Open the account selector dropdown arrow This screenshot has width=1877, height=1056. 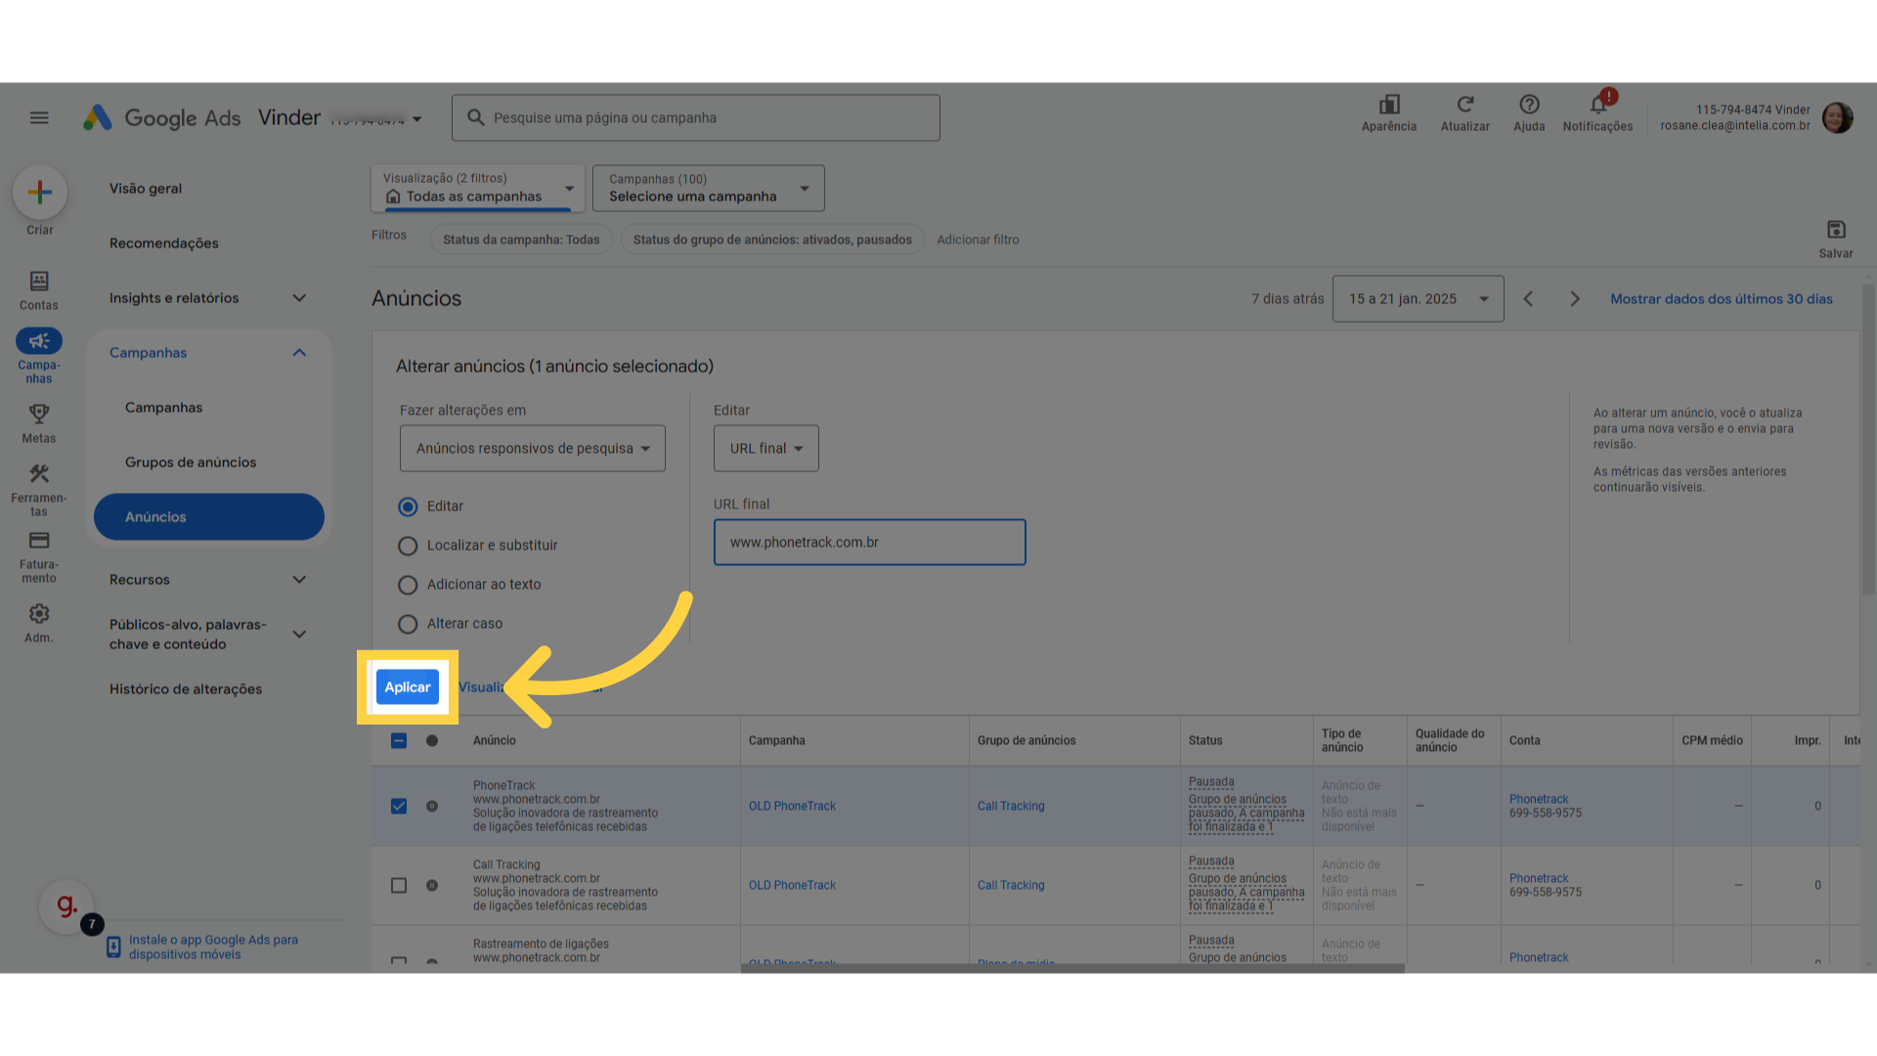(417, 119)
